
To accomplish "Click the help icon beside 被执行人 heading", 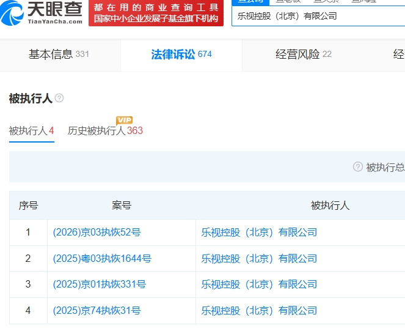I will coord(59,98).
